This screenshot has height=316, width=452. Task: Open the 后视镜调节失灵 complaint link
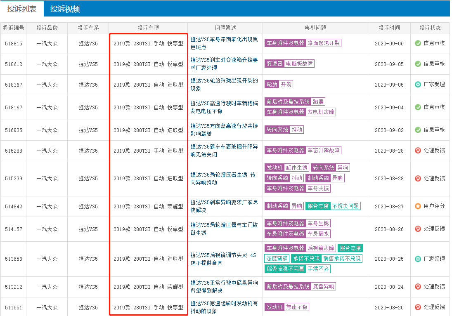click(224, 259)
